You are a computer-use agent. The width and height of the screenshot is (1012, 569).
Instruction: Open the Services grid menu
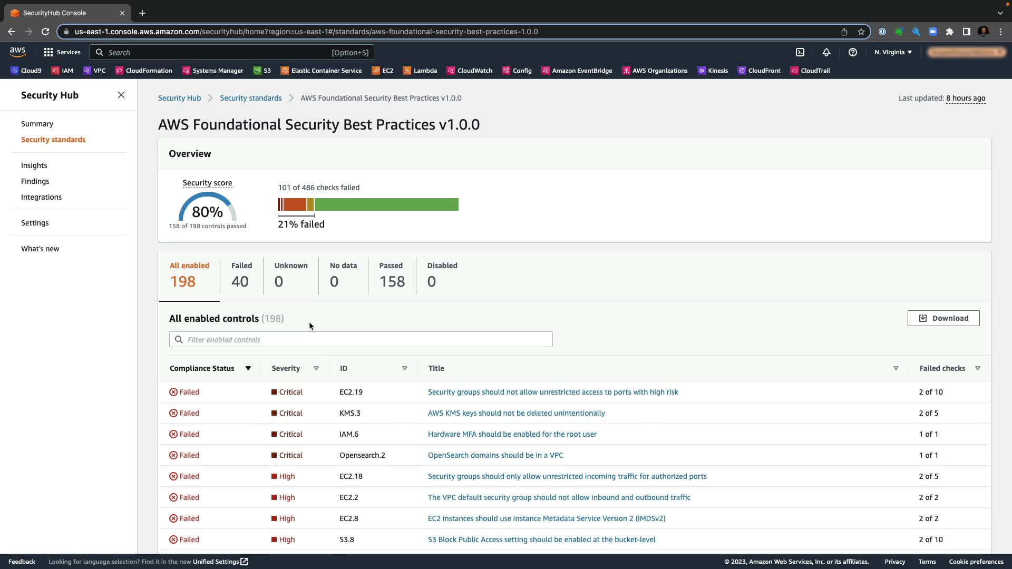[62, 52]
